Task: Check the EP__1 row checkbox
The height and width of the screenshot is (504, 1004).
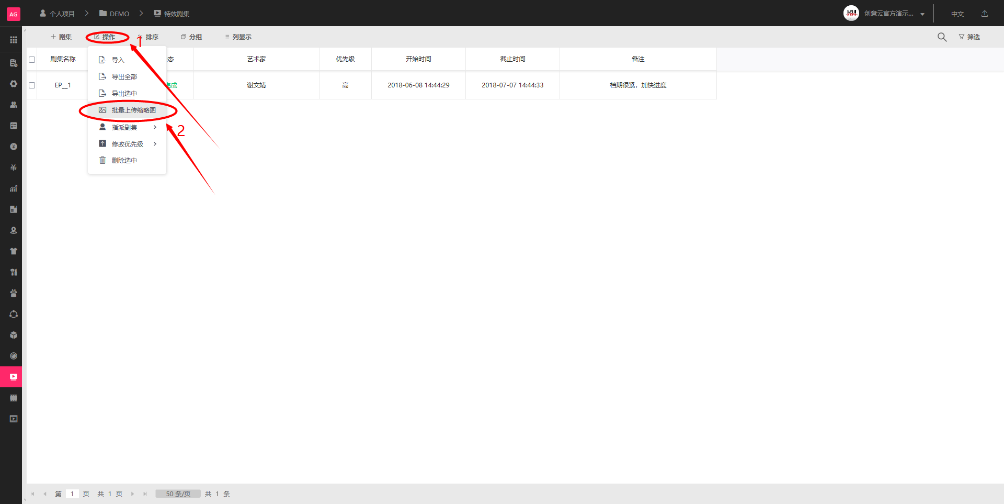Action: pos(32,85)
